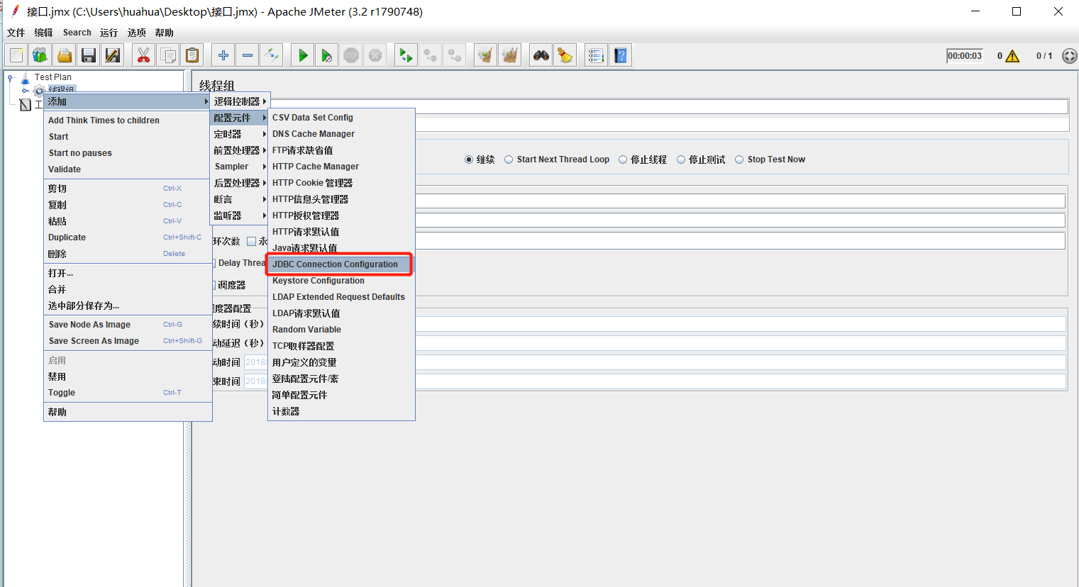Click the Search binoculars icon
The image size is (1079, 587).
pos(541,55)
